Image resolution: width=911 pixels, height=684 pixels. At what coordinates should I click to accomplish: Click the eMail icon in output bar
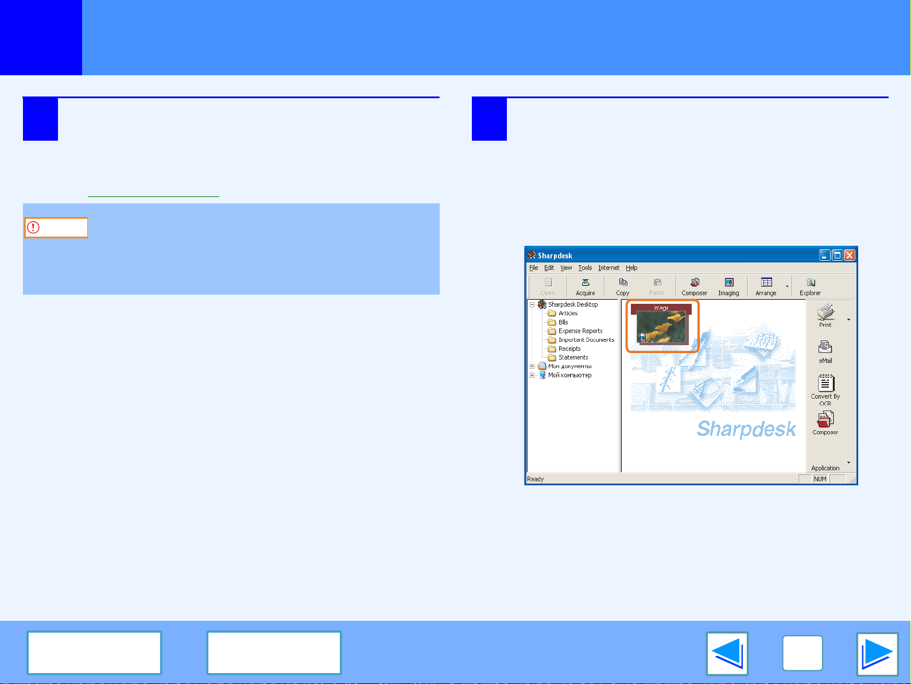[825, 351]
